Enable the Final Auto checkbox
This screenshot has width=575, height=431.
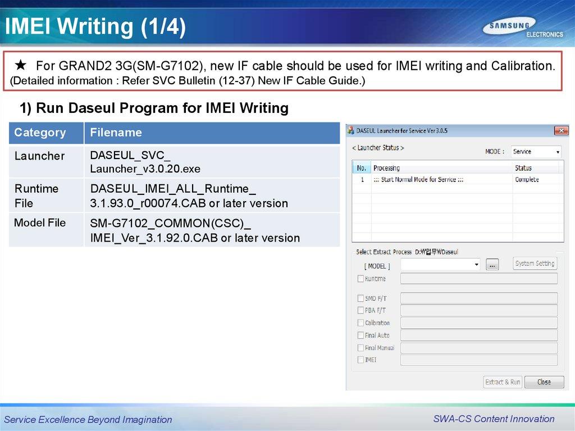(x=360, y=335)
